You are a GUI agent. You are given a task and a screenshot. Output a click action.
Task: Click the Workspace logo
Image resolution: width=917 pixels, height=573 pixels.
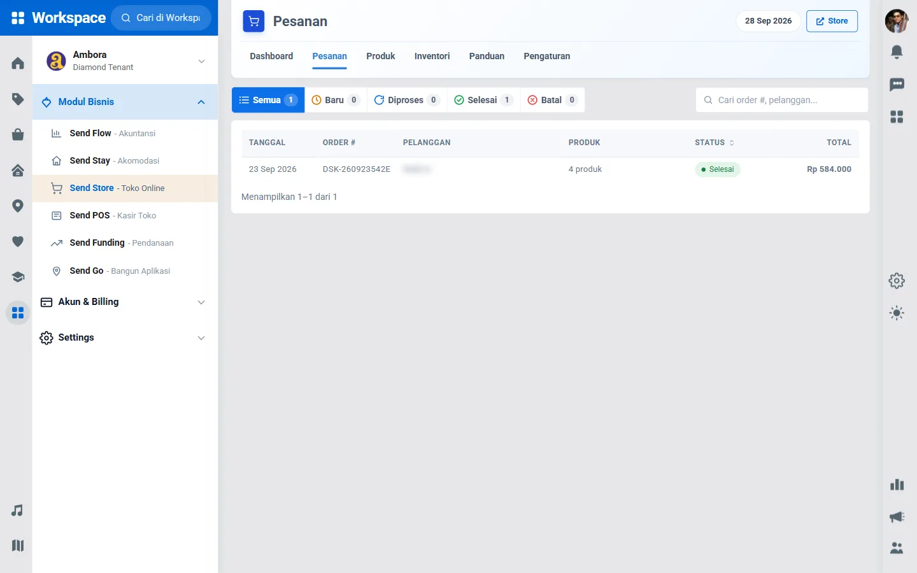point(59,18)
